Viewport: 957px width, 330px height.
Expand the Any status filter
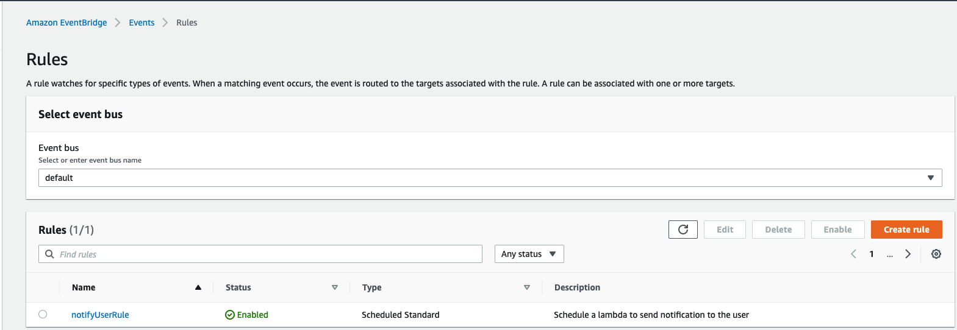[529, 254]
